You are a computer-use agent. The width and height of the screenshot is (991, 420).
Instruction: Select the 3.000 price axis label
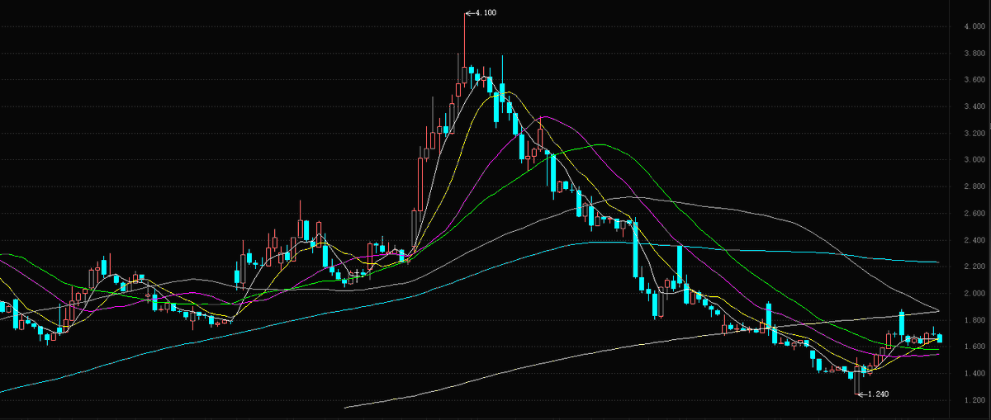(x=974, y=160)
